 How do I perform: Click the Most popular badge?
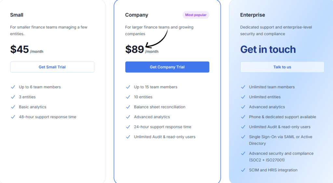coord(196,15)
